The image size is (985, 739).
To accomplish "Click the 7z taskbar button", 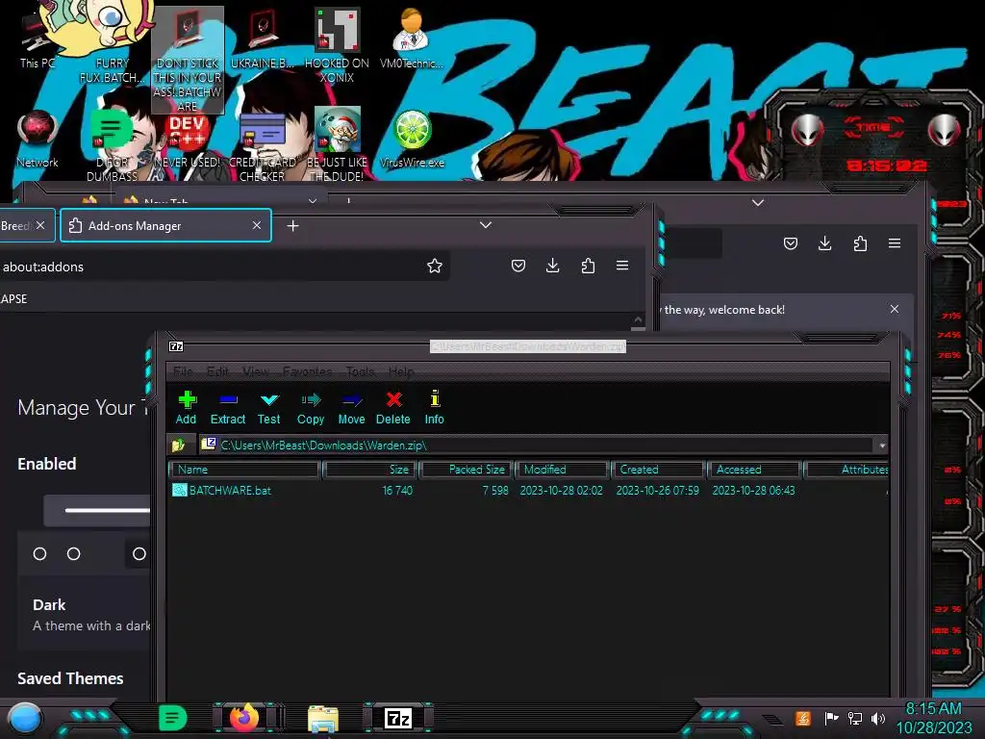I will tap(397, 718).
